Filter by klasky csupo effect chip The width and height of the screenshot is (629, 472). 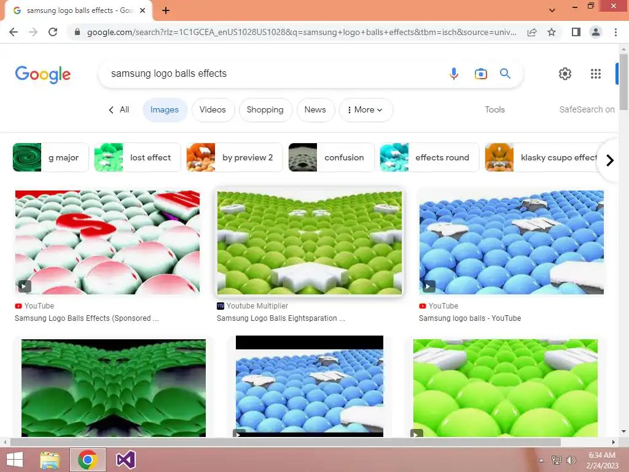pos(542,157)
